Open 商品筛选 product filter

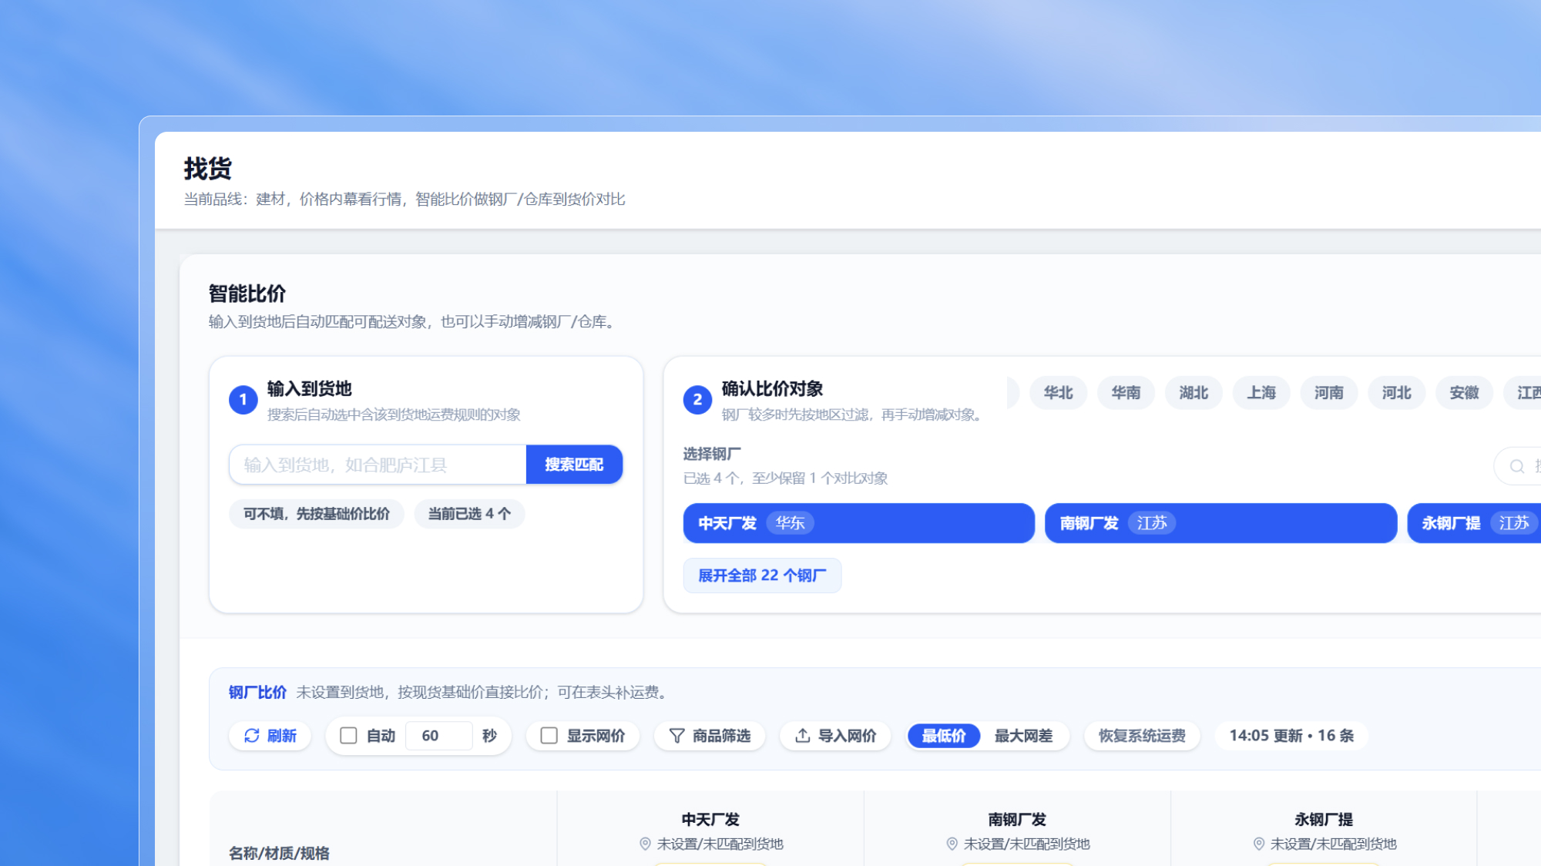click(x=710, y=736)
